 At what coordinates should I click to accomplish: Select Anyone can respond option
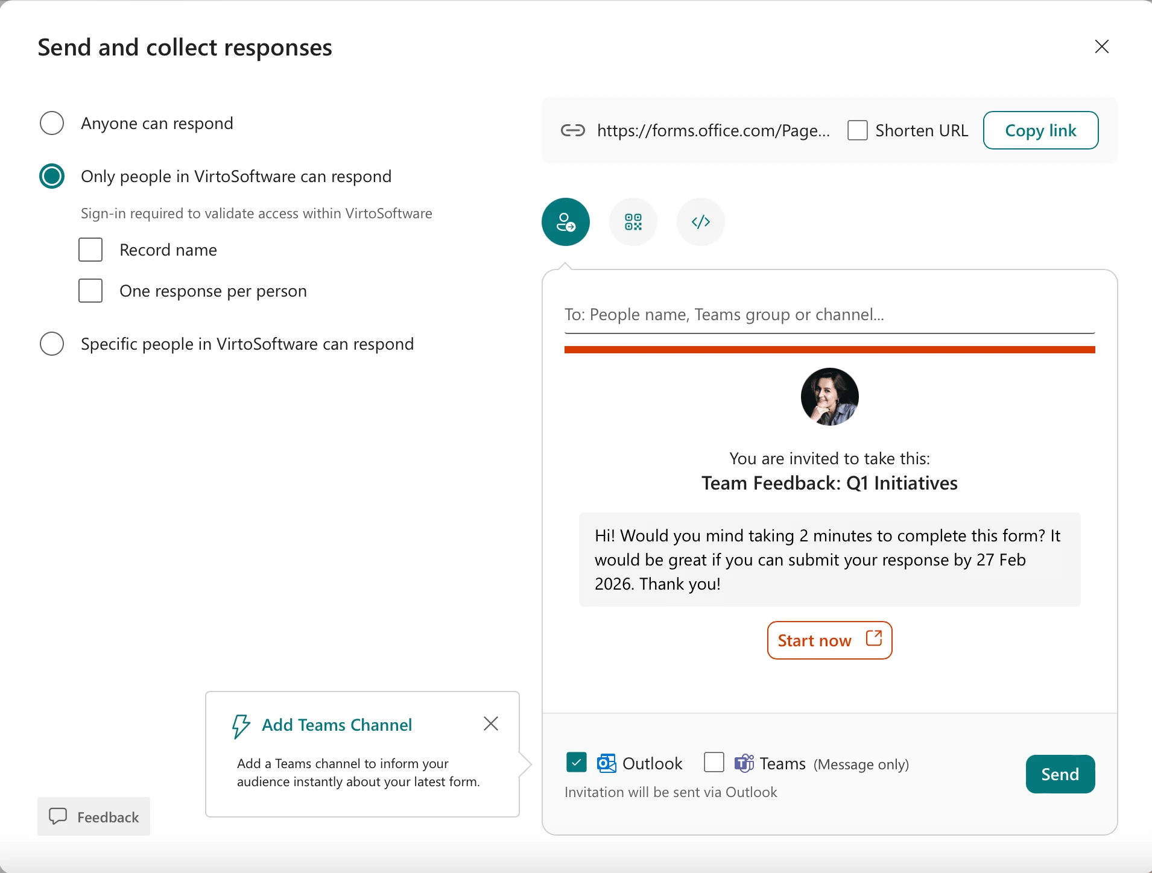coord(52,123)
